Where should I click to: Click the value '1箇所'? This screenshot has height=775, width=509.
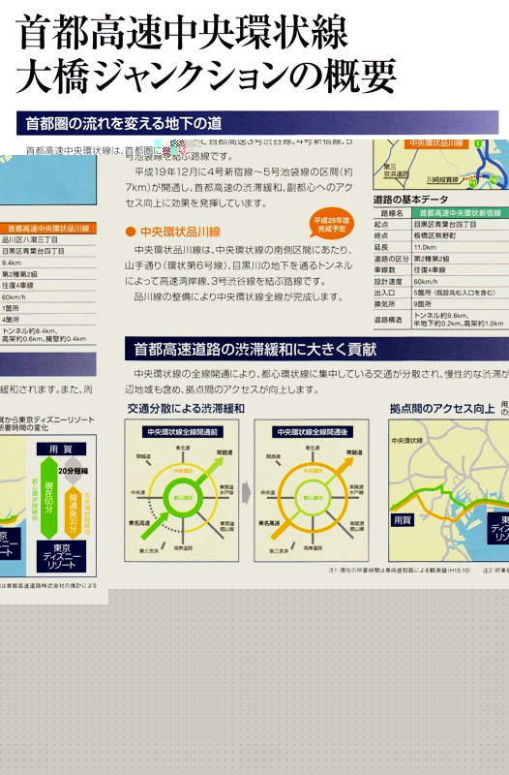11,308
